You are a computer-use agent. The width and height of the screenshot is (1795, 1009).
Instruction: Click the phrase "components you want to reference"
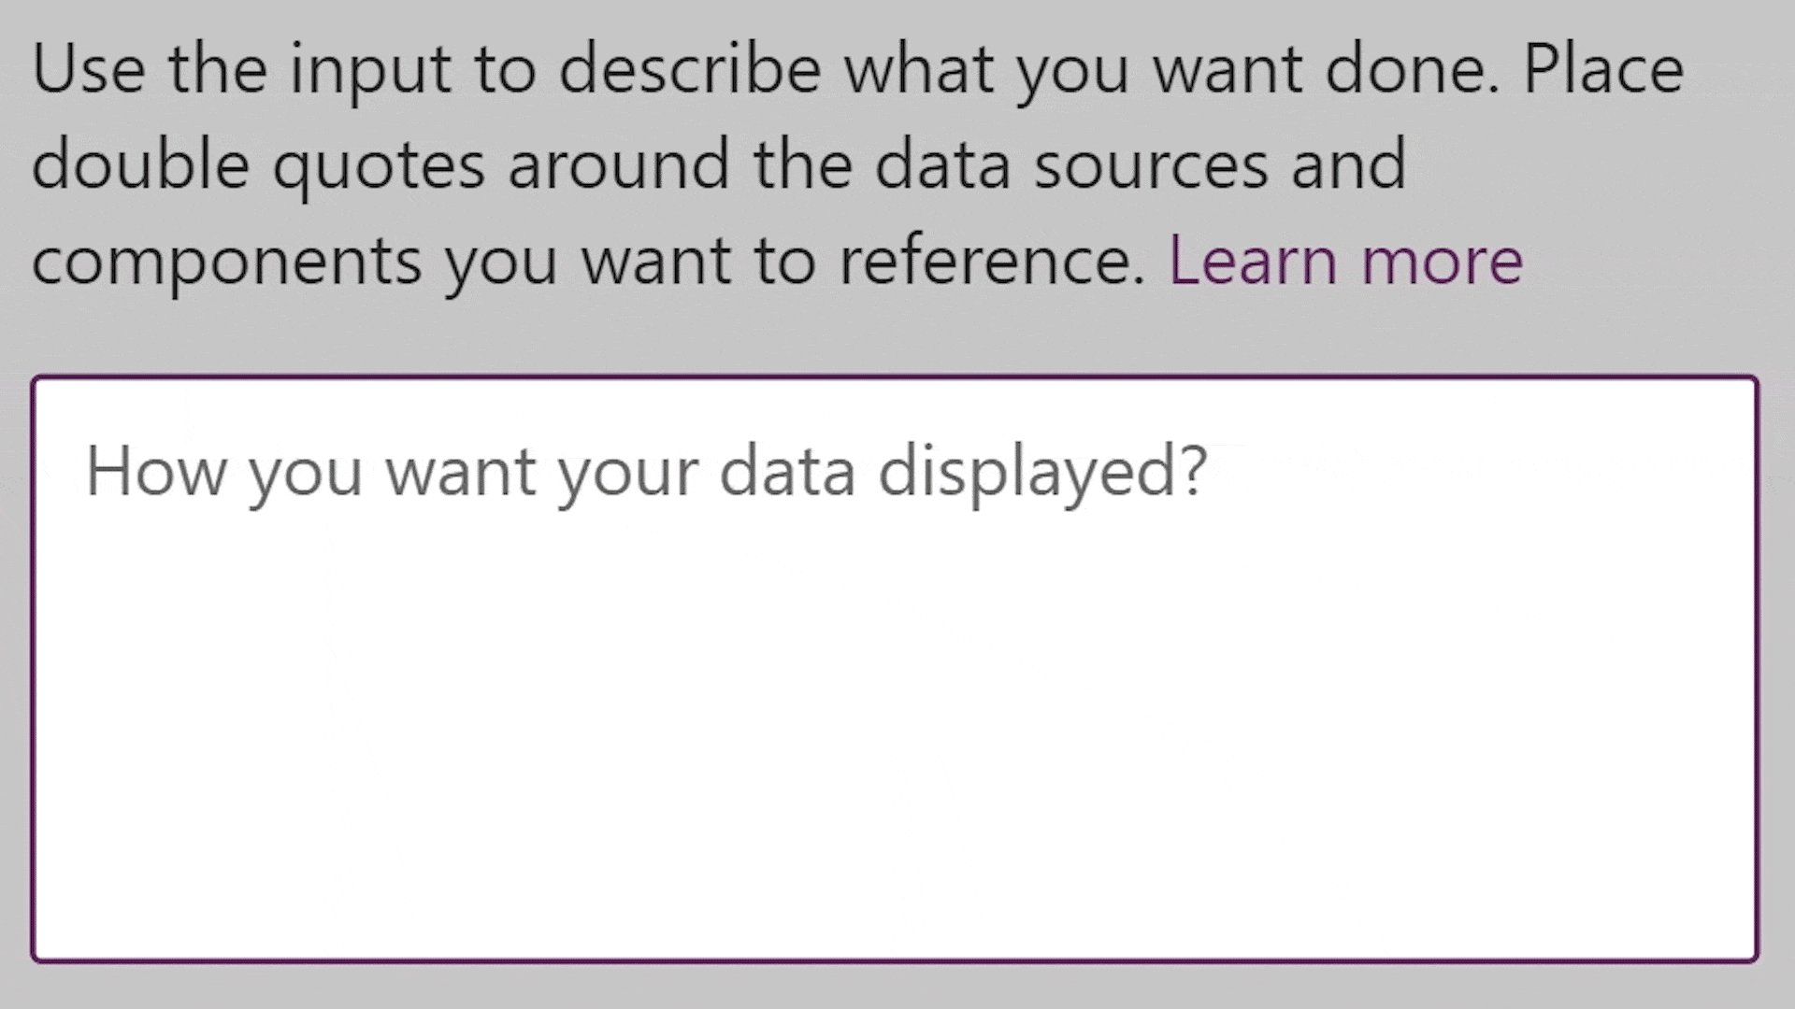[587, 260]
